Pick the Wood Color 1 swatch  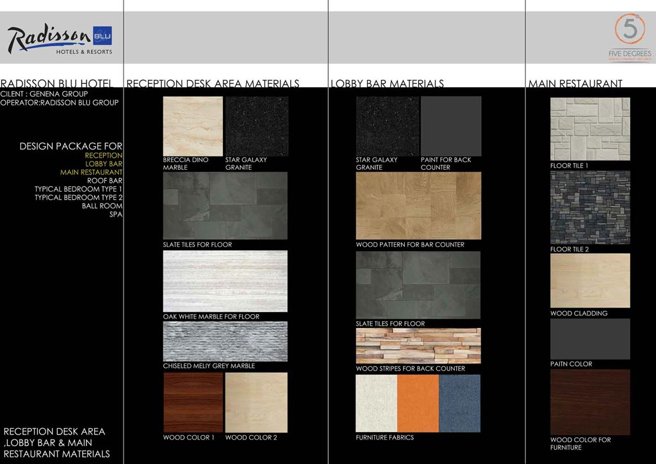pos(193,402)
